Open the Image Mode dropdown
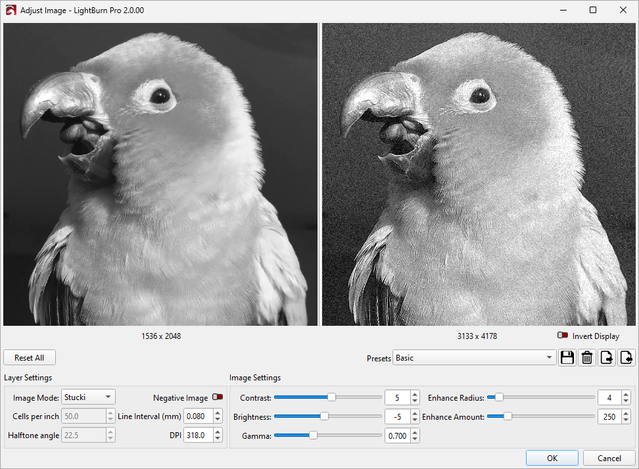The image size is (639, 469). [x=88, y=397]
